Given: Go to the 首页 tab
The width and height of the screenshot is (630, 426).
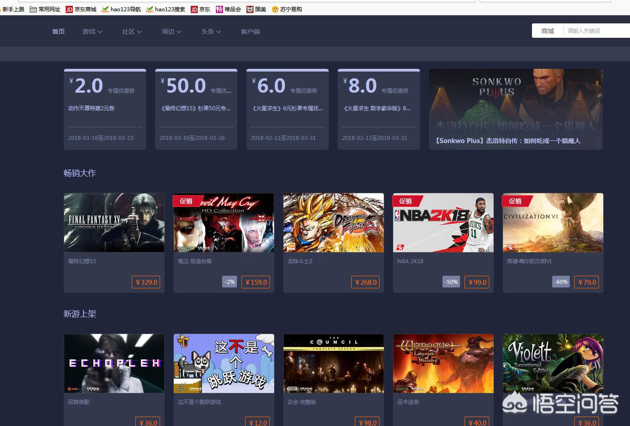Looking at the screenshot, I should coord(58,31).
